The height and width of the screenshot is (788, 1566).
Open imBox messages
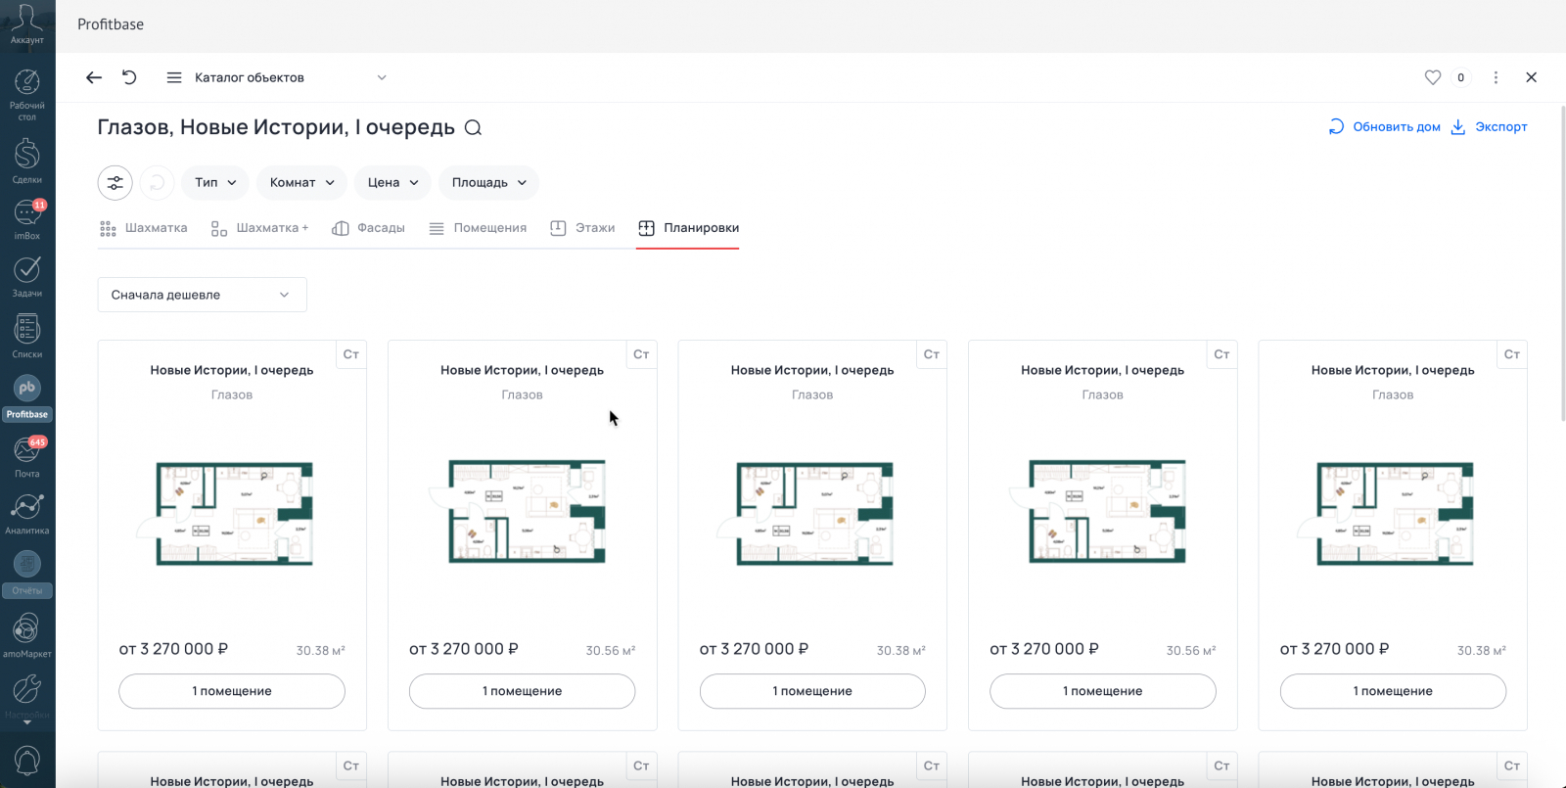[27, 219]
